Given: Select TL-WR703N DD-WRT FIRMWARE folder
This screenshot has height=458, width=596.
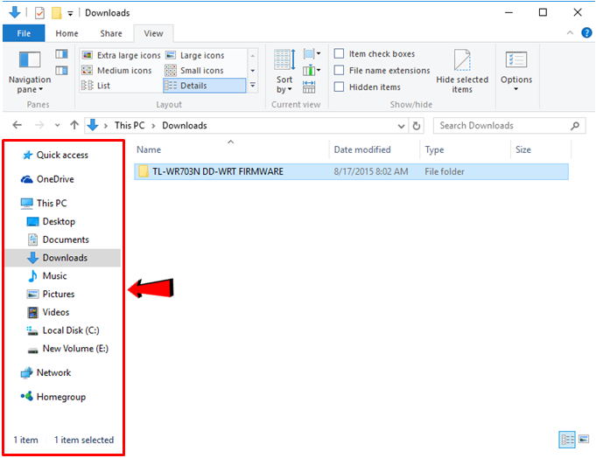Looking at the screenshot, I should click(x=351, y=171).
